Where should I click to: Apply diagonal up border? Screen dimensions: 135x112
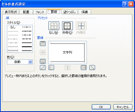(x=43, y=67)
